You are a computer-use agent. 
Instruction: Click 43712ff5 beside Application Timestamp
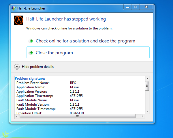(x=76, y=96)
